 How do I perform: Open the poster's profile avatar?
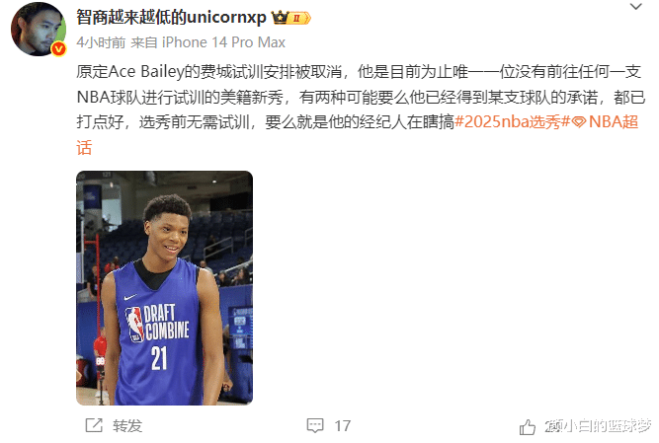tap(38, 30)
